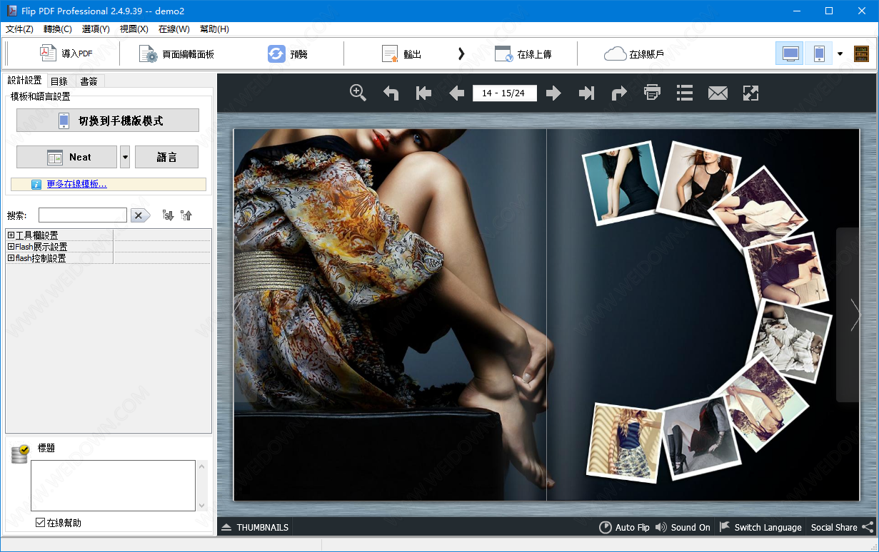Open the table of contents list icon
The height and width of the screenshot is (552, 879).
685,93
